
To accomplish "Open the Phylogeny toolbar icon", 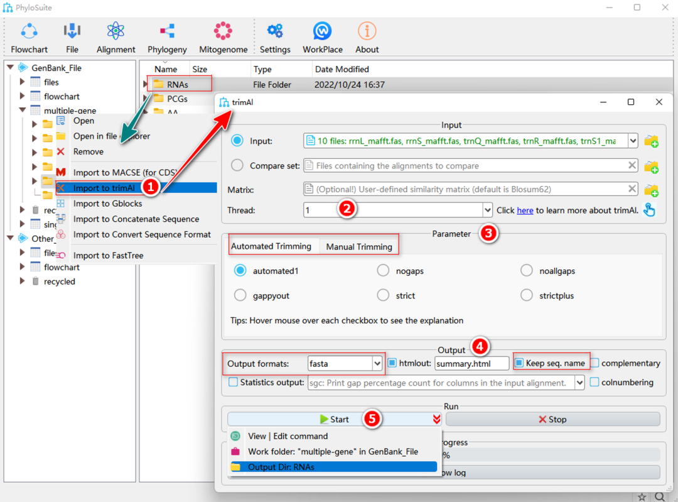I will [168, 31].
